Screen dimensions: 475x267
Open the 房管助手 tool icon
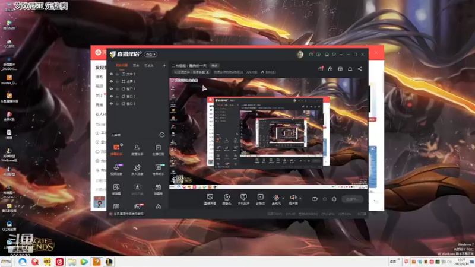point(137,150)
